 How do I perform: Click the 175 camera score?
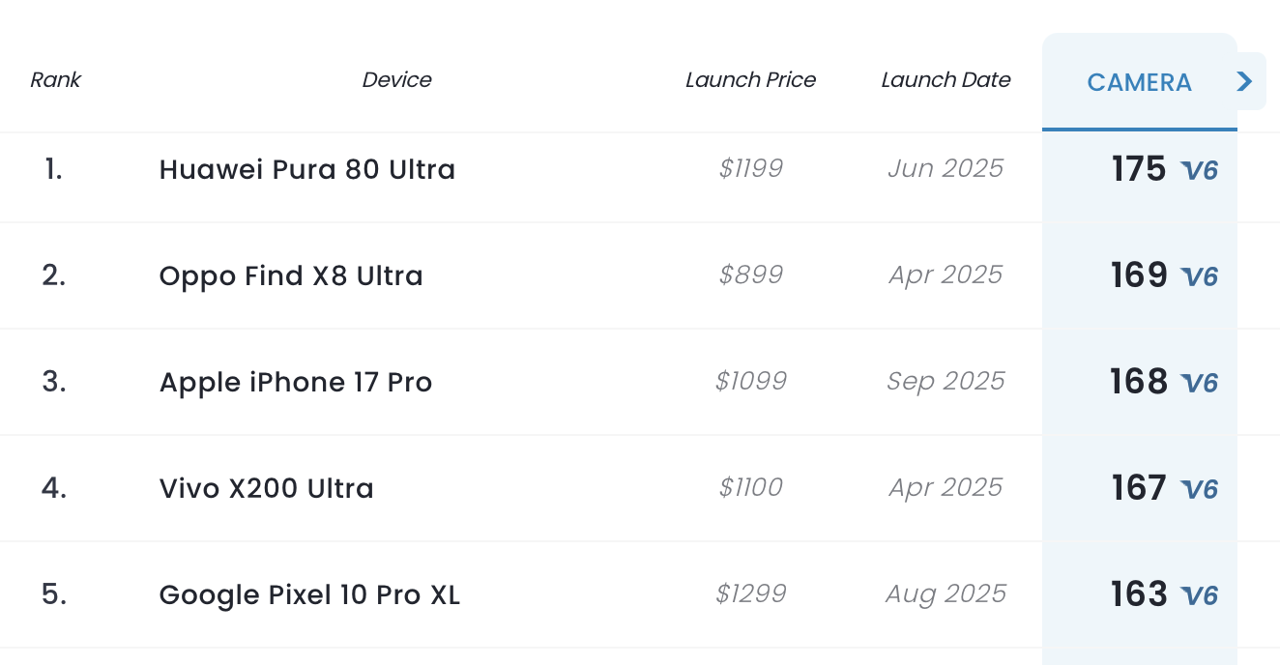click(1139, 169)
